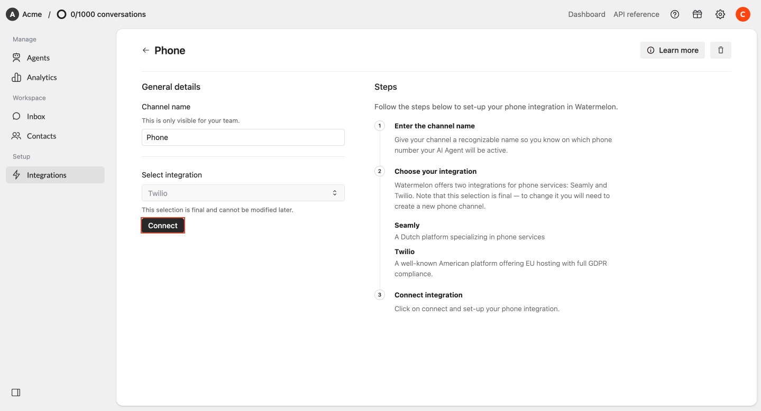Go to Analytics in the sidebar
Viewport: 761px width, 411px height.
(55, 77)
